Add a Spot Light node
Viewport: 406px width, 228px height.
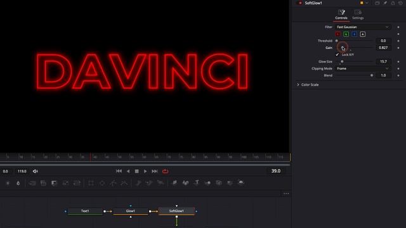coord(230,183)
